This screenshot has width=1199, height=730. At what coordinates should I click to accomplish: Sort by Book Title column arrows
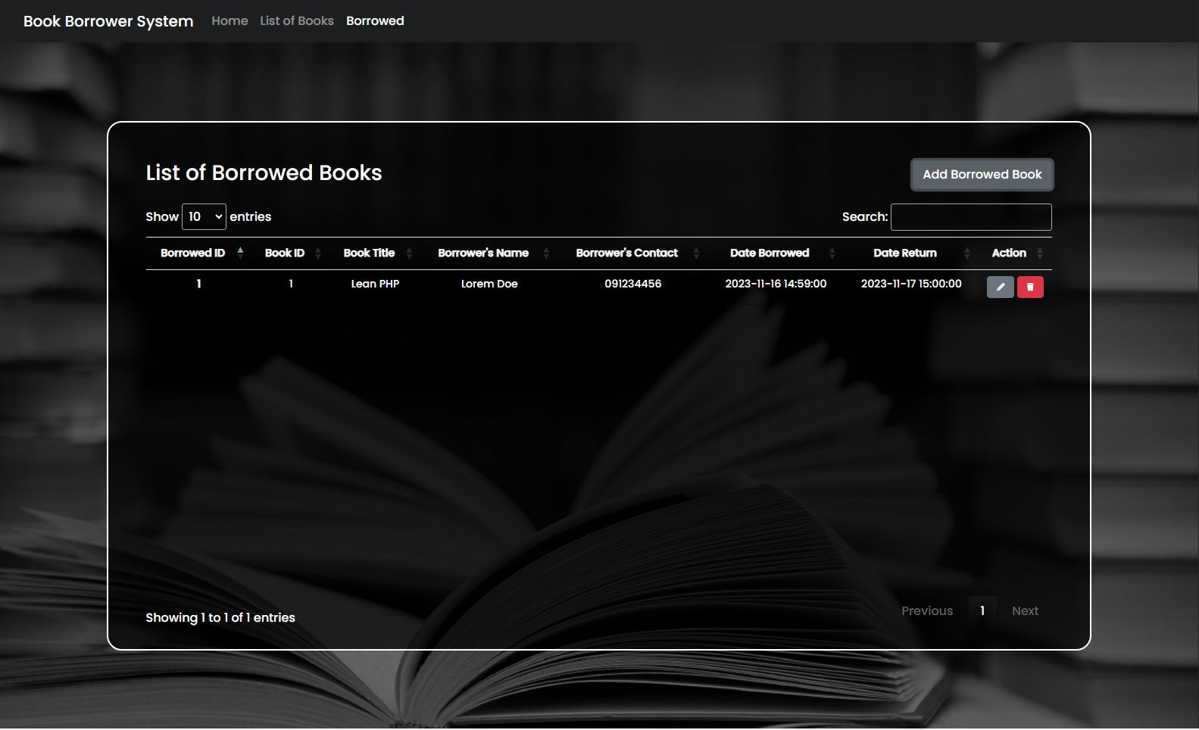tap(409, 253)
